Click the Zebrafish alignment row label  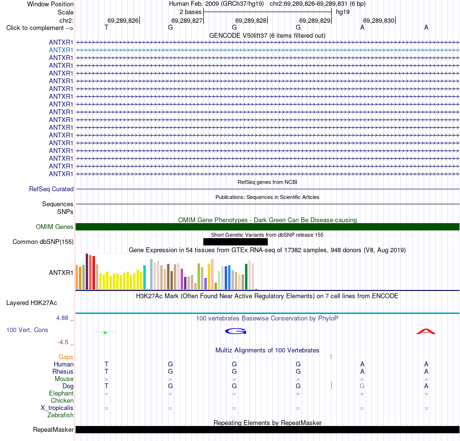tap(61, 415)
